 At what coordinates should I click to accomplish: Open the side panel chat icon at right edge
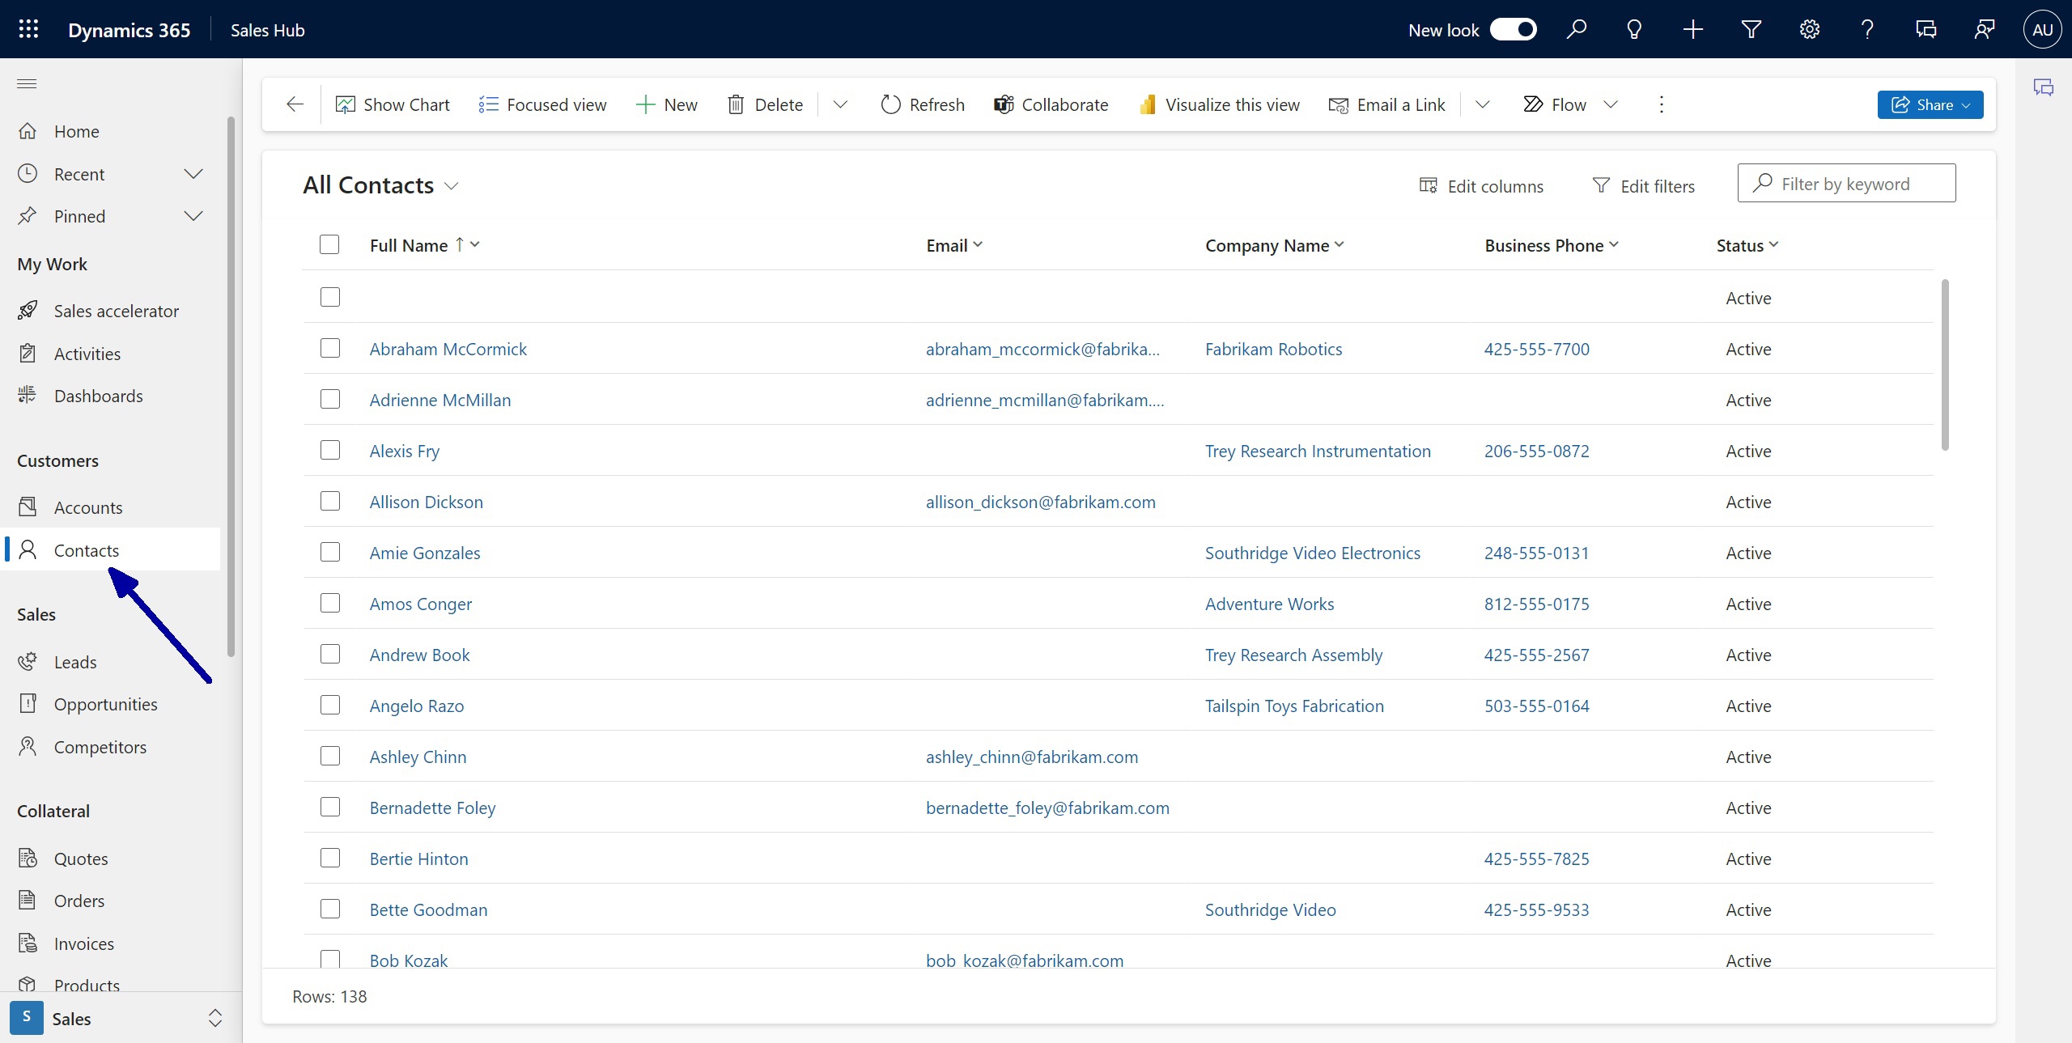coord(2043,87)
